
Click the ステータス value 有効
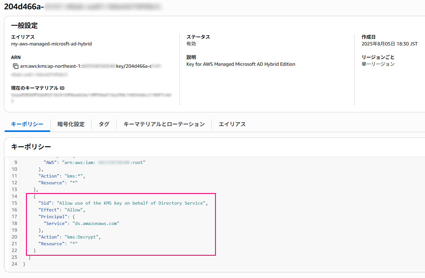tap(191, 44)
